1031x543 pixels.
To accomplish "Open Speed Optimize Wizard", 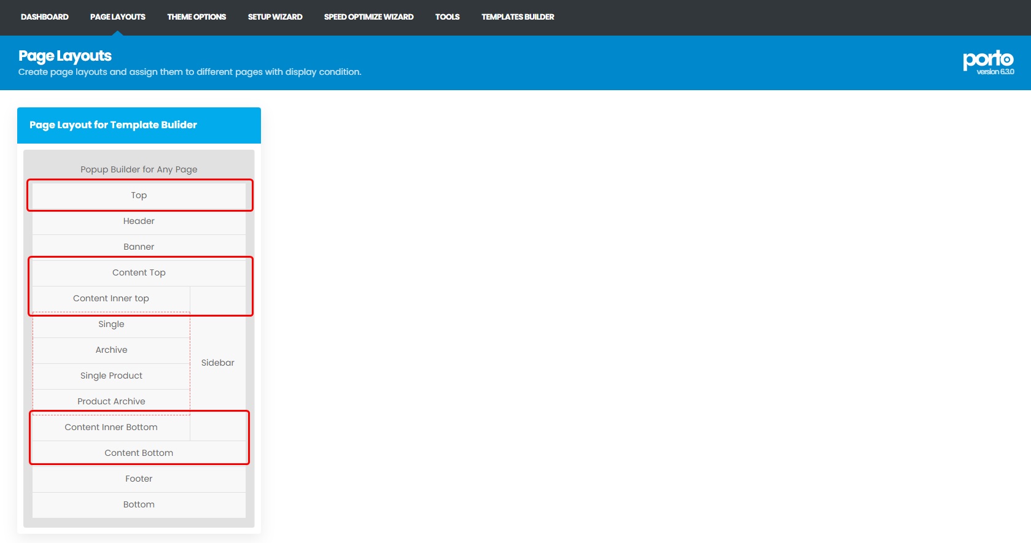I will point(368,17).
